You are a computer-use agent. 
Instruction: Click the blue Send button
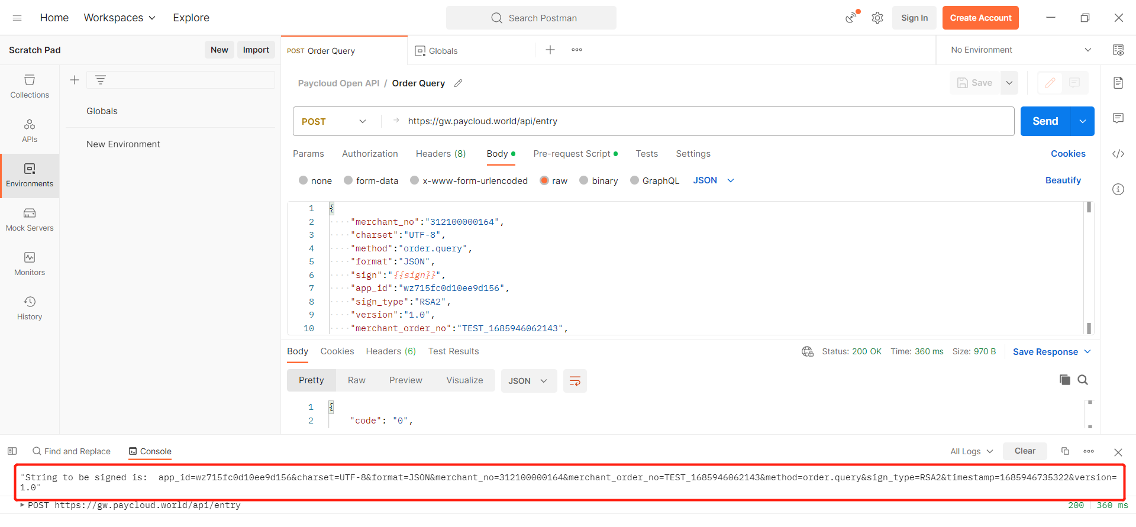[1045, 121]
